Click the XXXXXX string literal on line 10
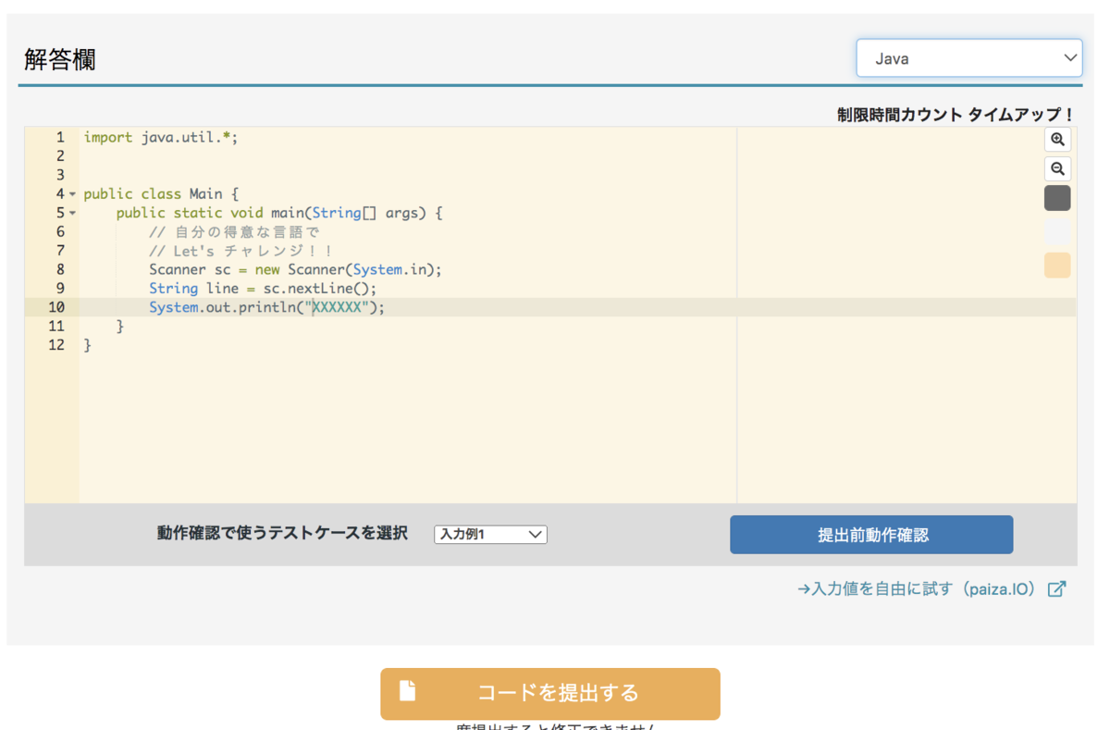Viewport: 1110px width, 730px height. [x=339, y=306]
